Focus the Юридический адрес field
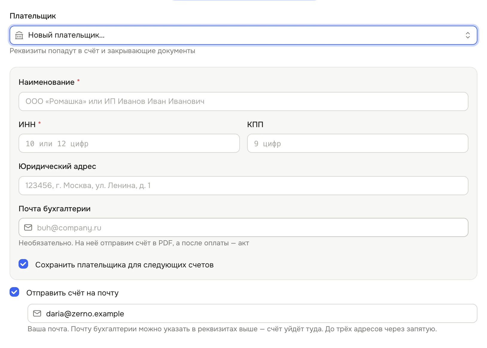The width and height of the screenshot is (487, 348). pyautogui.click(x=243, y=186)
